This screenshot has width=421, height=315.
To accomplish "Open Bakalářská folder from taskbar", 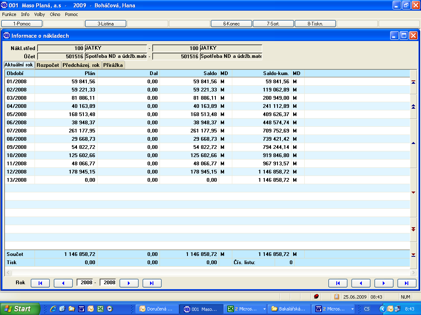I will 289,309.
